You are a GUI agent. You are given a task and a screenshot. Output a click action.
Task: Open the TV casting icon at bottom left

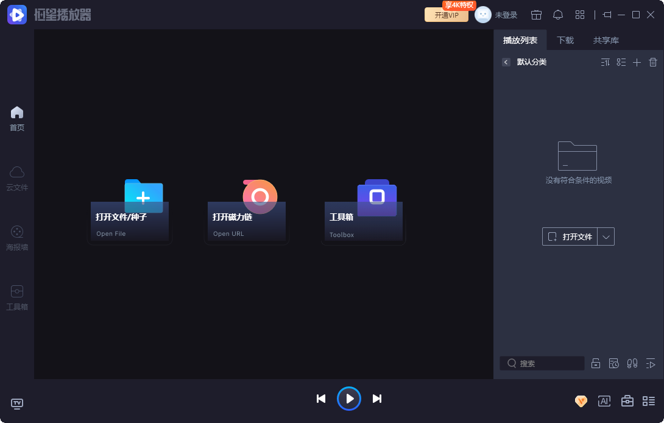pos(17,403)
